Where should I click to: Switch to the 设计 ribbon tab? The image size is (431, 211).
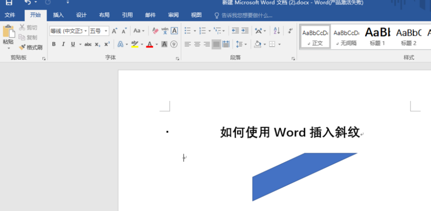coord(82,15)
